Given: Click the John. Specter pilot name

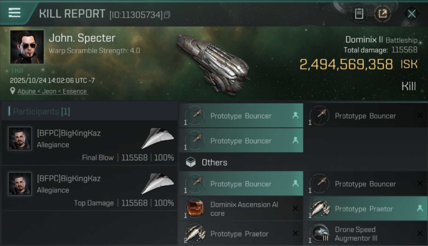Looking at the screenshot, I should (82, 38).
